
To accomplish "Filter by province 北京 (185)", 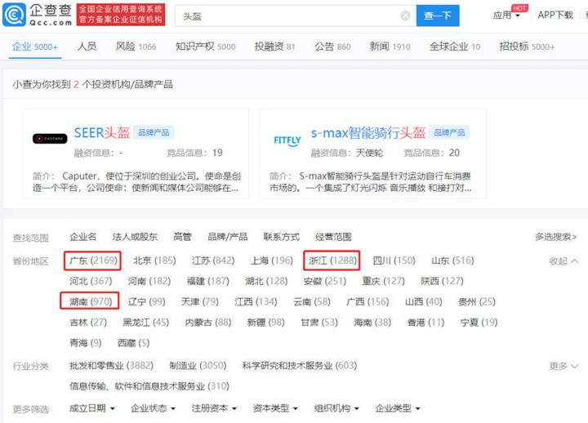I will [154, 260].
